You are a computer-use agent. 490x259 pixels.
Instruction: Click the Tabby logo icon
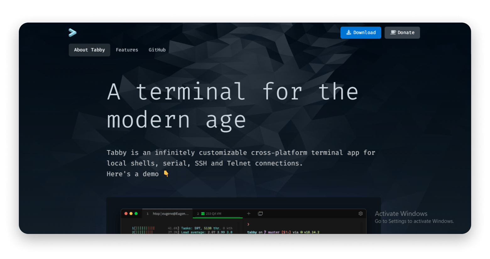pos(73,33)
